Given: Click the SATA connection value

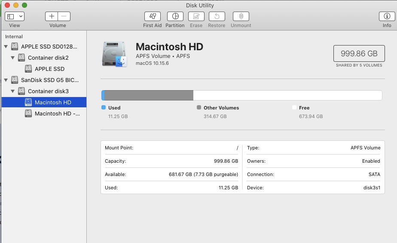Looking at the screenshot, I should pos(374,174).
